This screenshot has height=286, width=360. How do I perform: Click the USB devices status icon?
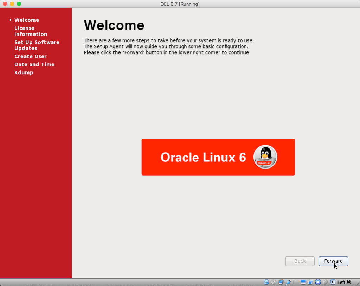[x=289, y=282]
